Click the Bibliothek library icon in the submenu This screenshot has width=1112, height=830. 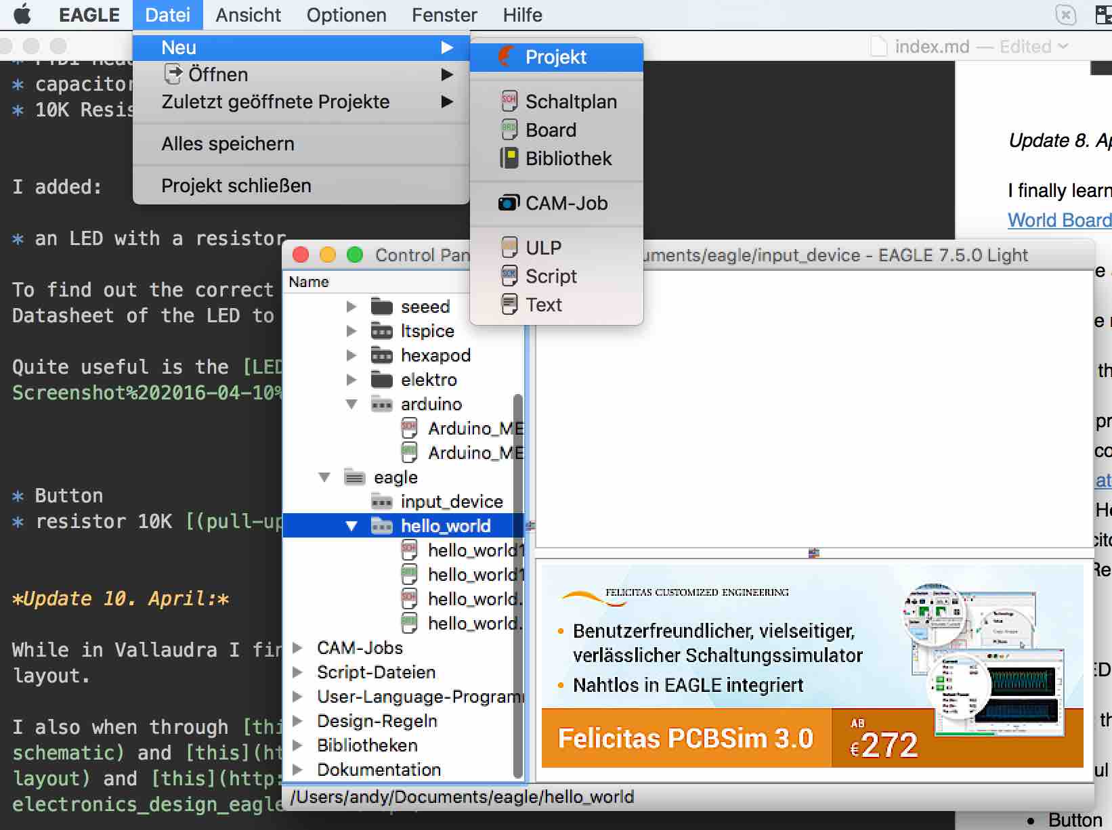coord(509,158)
